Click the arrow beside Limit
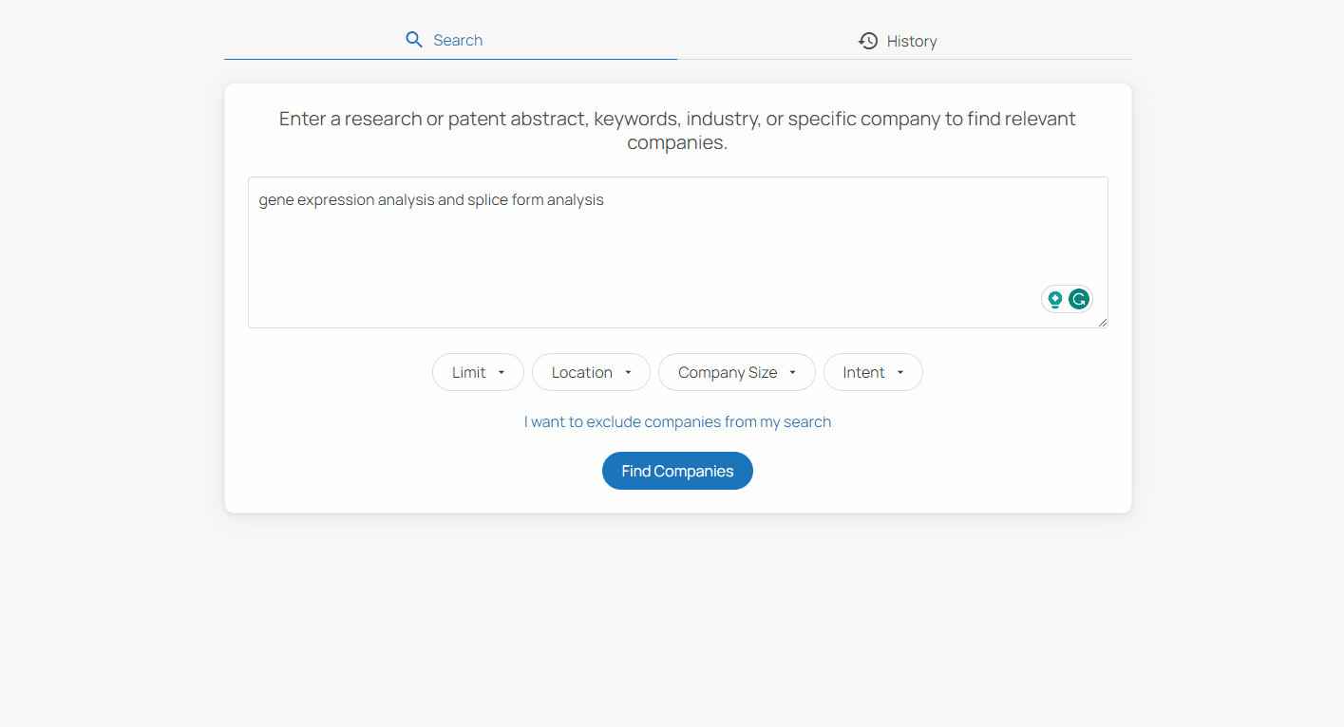The image size is (1344, 727). pos(502,373)
